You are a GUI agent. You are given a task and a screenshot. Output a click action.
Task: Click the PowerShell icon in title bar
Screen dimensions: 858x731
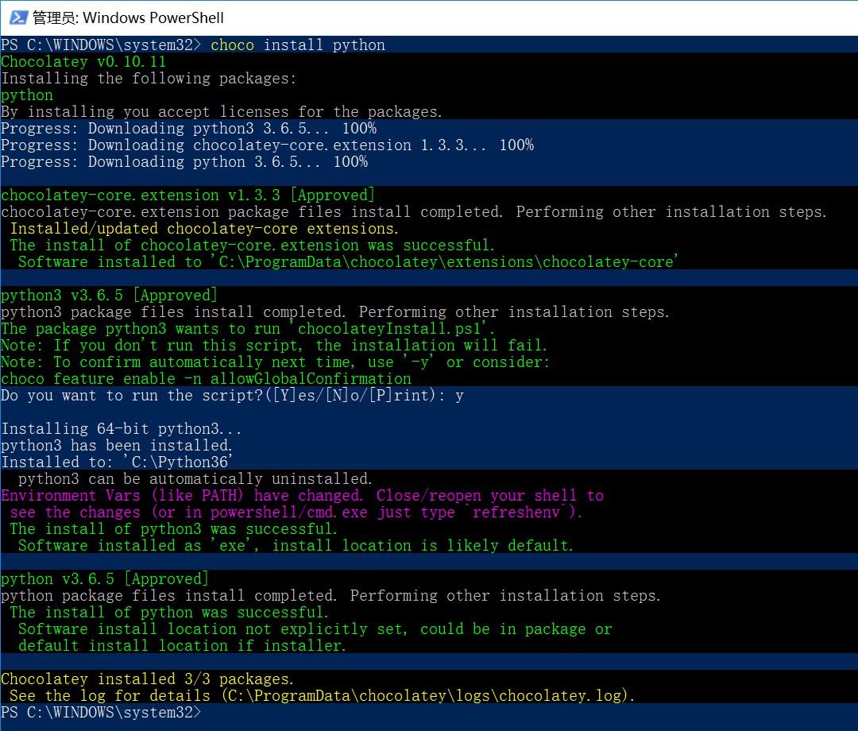pos(18,17)
